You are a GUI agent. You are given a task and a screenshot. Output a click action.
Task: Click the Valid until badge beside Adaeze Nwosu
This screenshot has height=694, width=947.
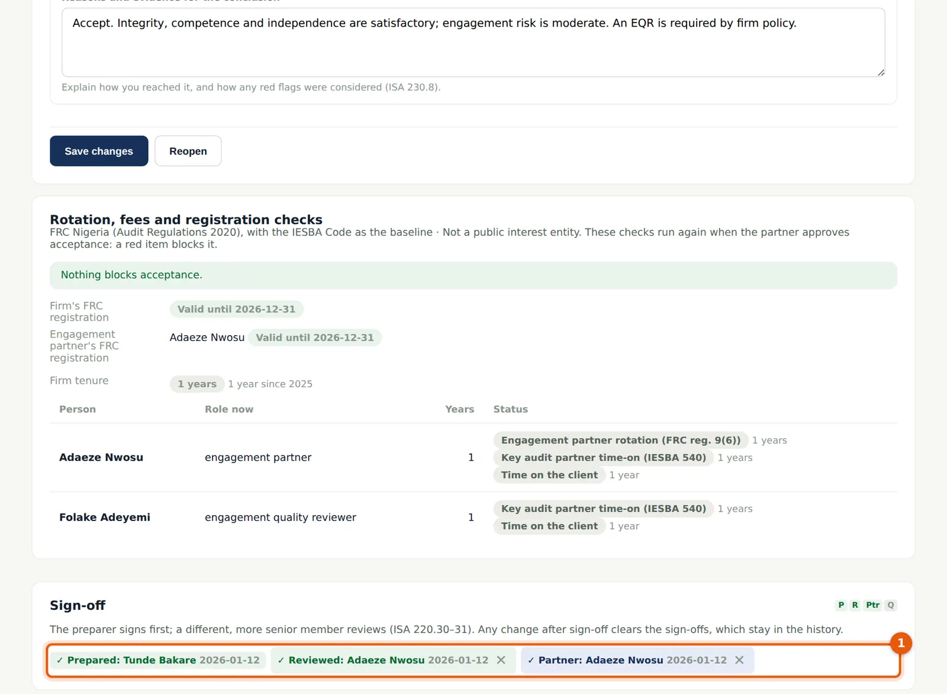pyautogui.click(x=315, y=338)
